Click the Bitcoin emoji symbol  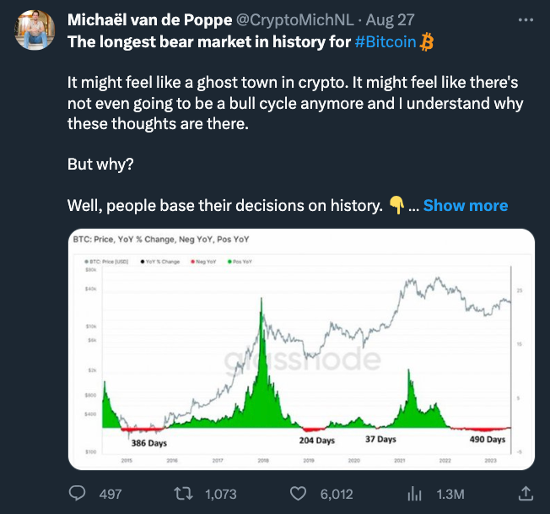427,41
